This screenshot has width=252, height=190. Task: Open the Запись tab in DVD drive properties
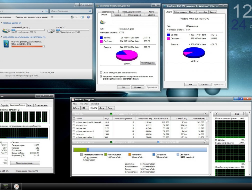[x=213, y=12]
